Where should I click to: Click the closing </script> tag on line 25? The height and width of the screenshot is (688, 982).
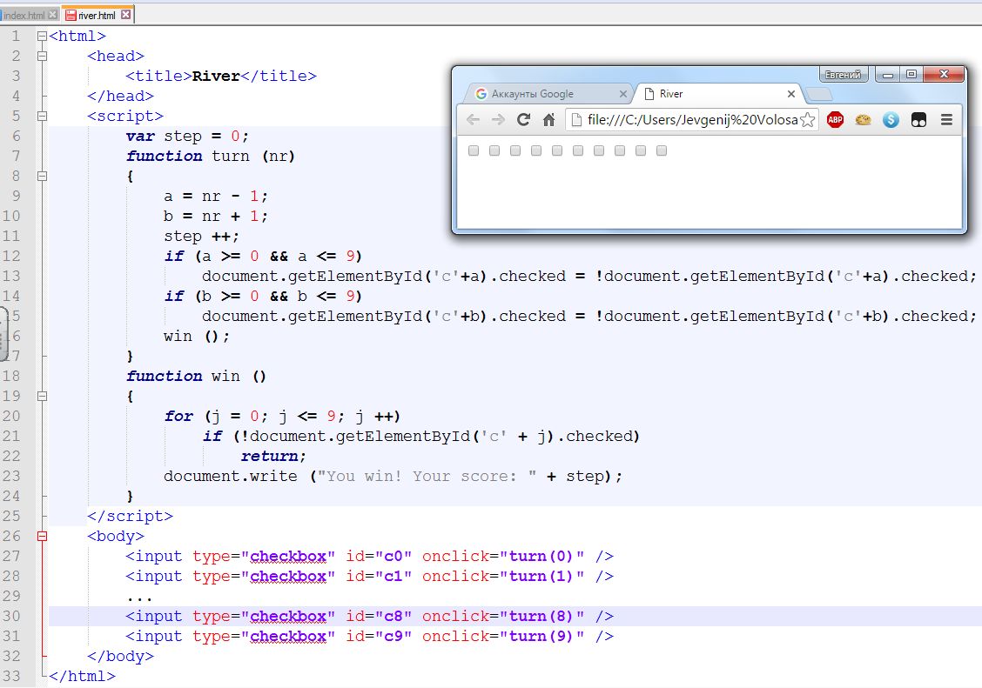coord(131,517)
